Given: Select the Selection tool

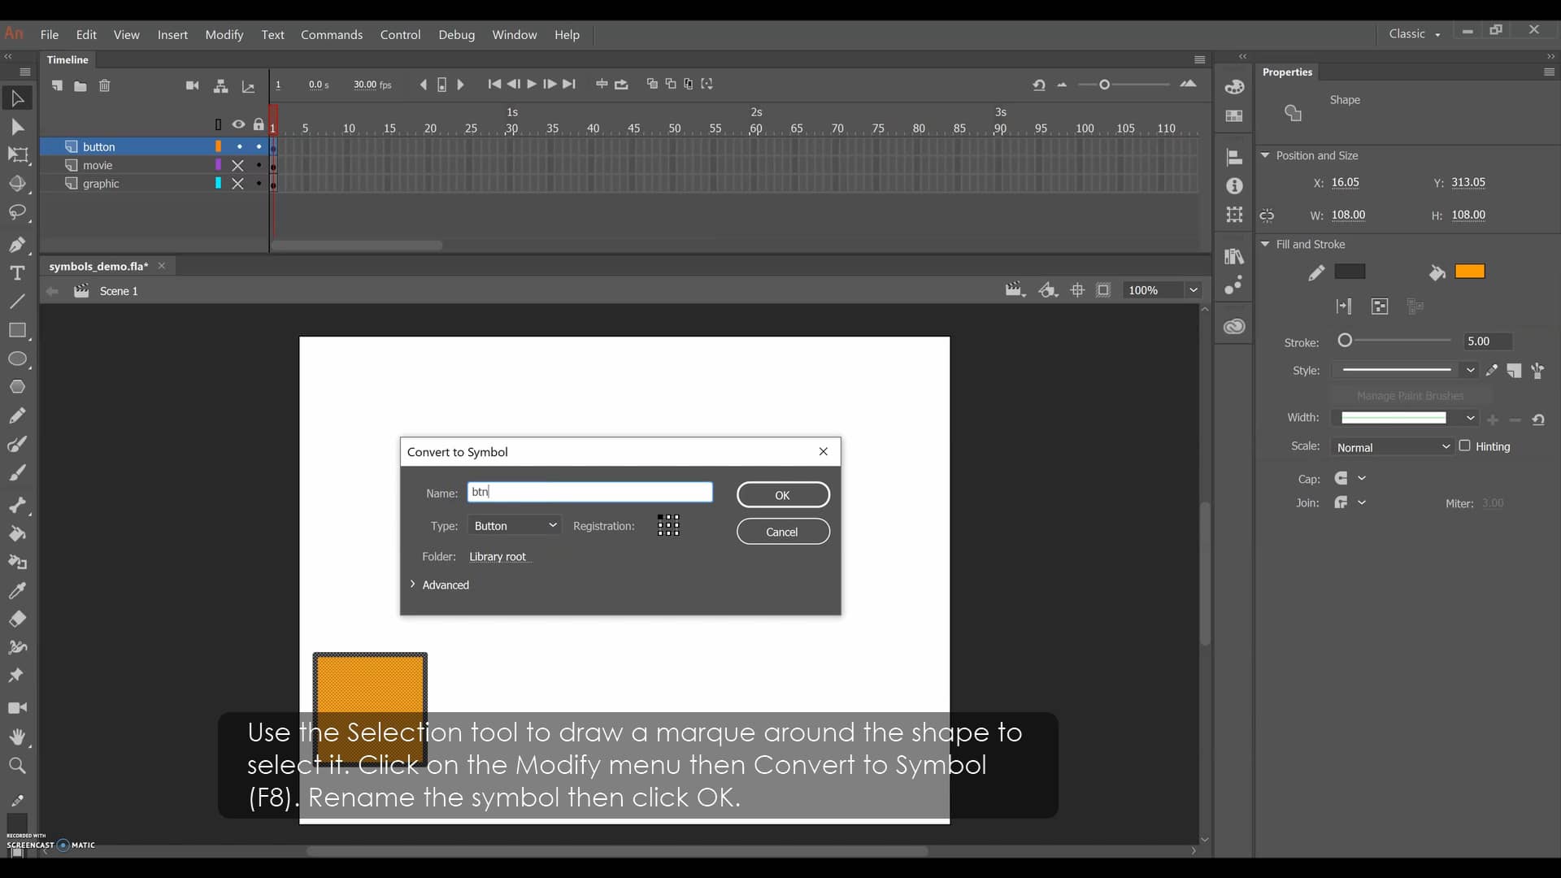Looking at the screenshot, I should [x=17, y=98].
